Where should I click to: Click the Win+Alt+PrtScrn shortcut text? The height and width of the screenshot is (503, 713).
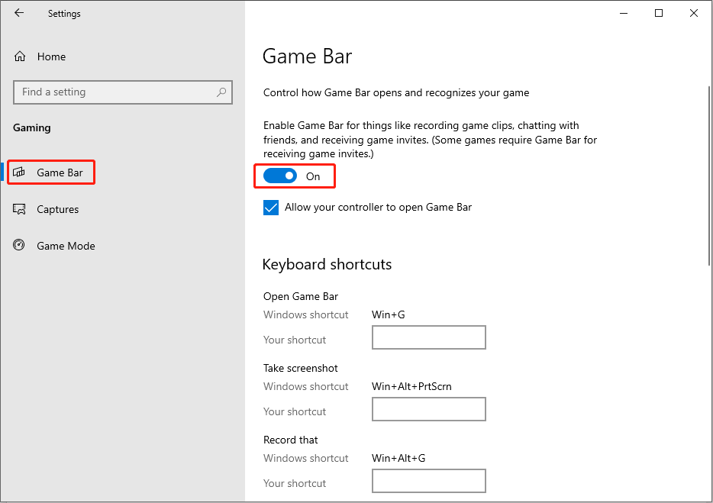411,386
